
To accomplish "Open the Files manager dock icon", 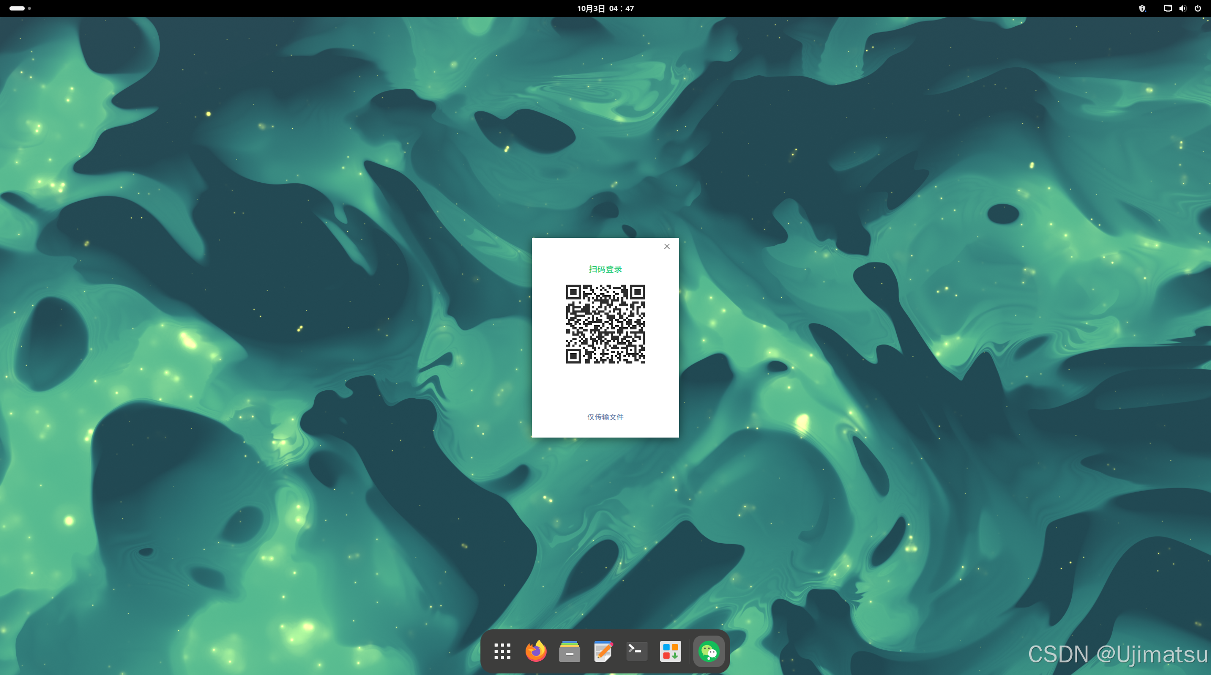I will pos(569,651).
